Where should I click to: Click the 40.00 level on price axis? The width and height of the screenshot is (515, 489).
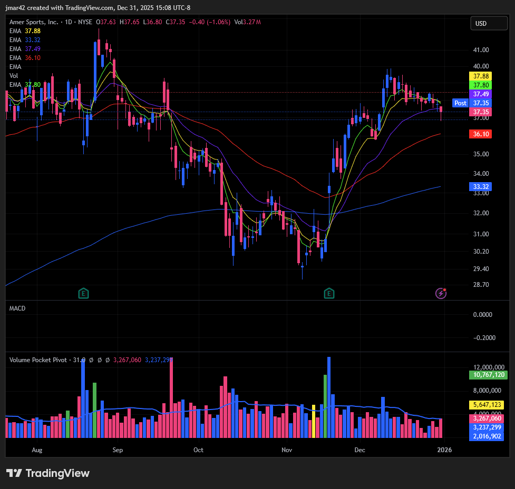[481, 66]
